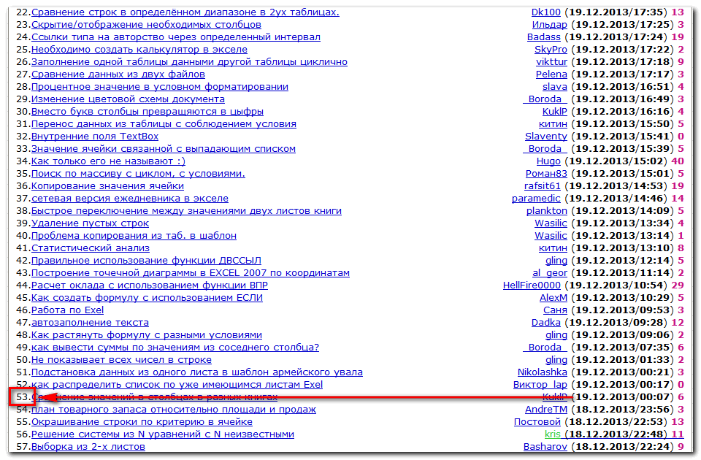Visit author Basharov's profile
This screenshot has height=460, width=701.
tap(545, 447)
